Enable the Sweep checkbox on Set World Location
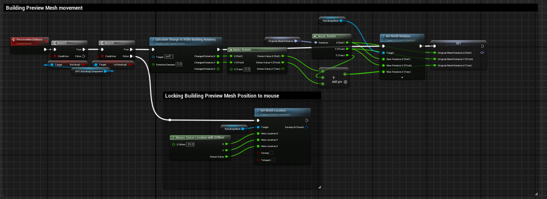The width and height of the screenshot is (547, 199). click(272, 153)
